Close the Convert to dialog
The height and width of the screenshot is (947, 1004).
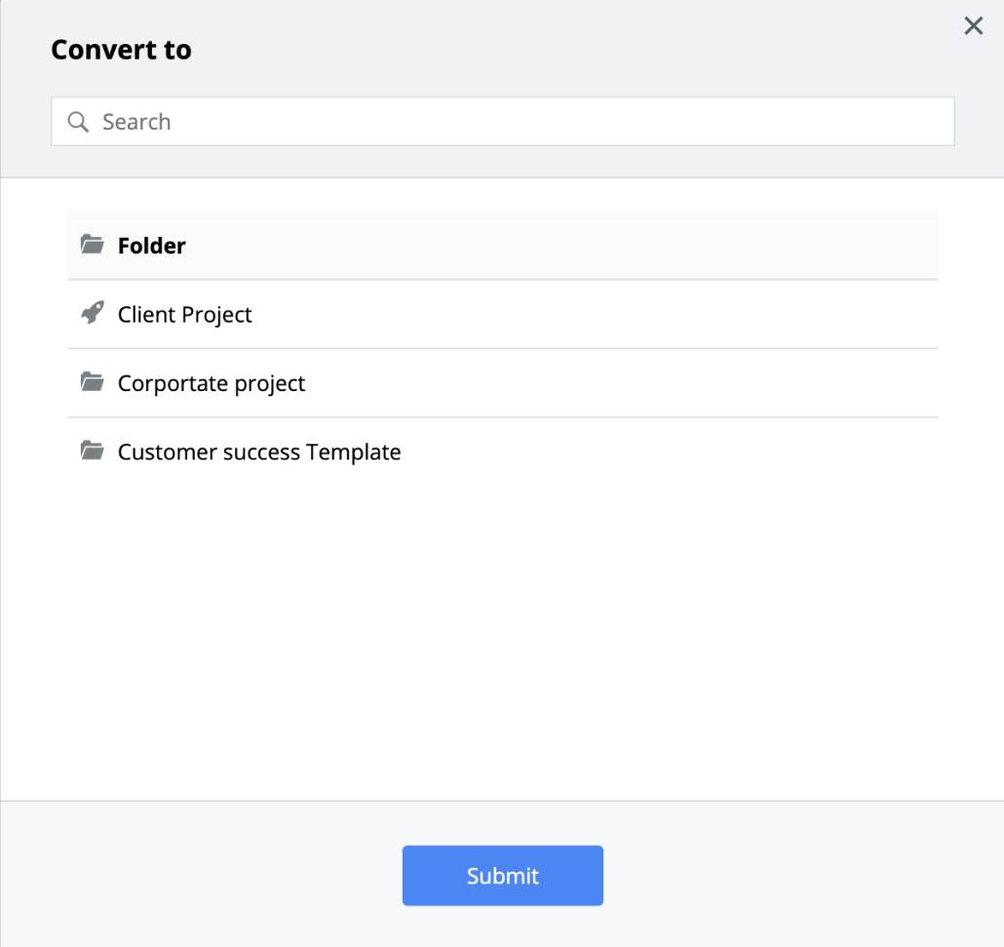click(x=973, y=25)
